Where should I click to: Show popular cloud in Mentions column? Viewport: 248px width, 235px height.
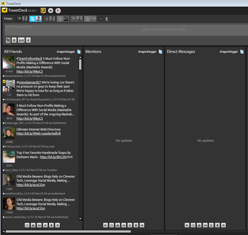(111, 225)
